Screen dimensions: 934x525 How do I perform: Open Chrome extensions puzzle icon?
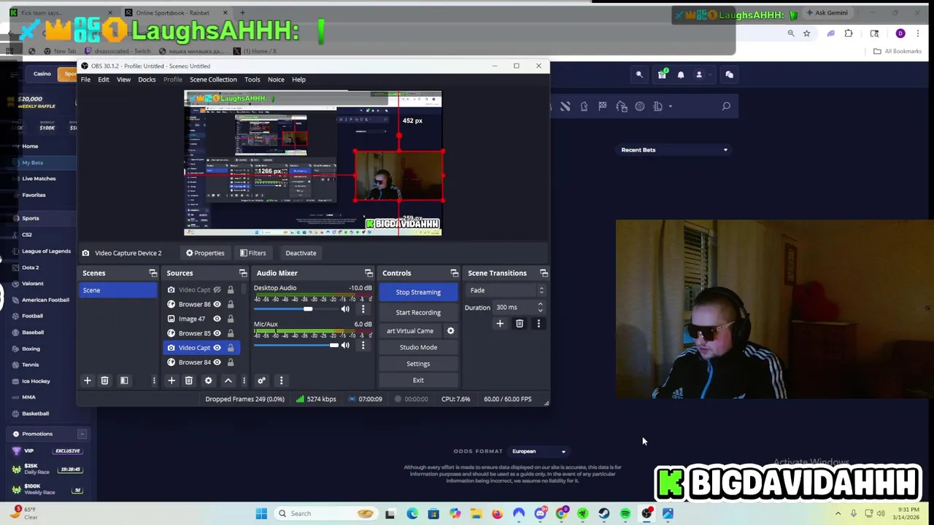click(849, 34)
